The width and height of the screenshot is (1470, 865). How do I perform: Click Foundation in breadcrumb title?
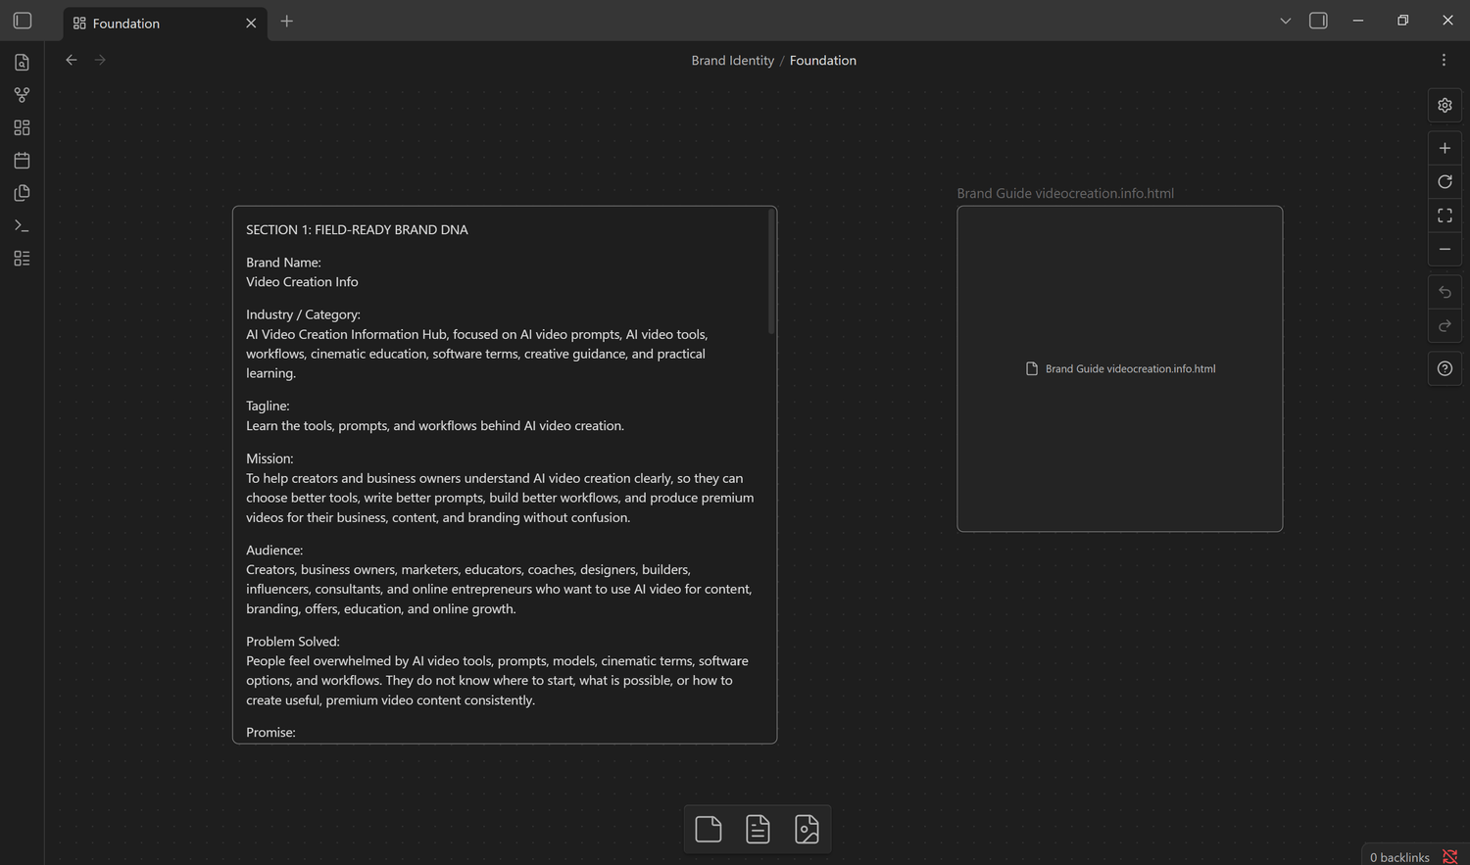click(823, 61)
